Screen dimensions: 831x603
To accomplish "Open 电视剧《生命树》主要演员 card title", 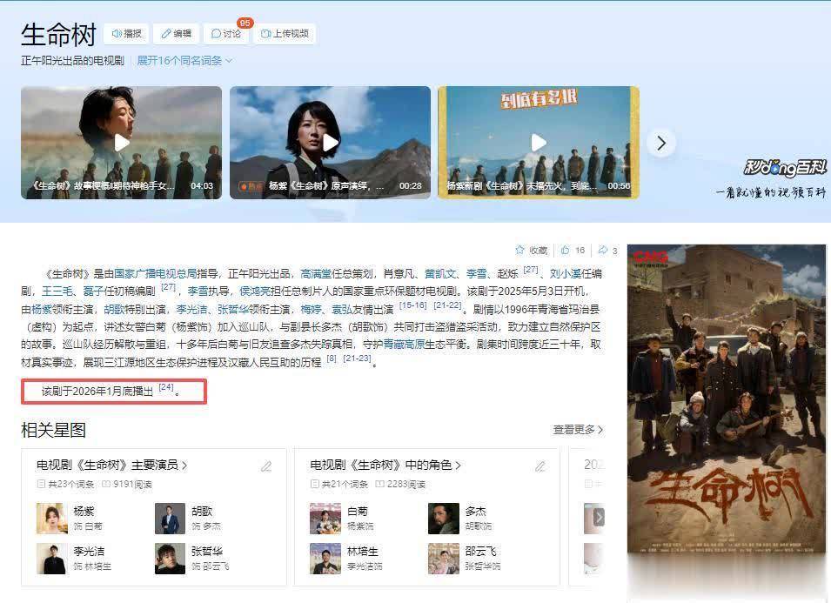I will 111,466.
